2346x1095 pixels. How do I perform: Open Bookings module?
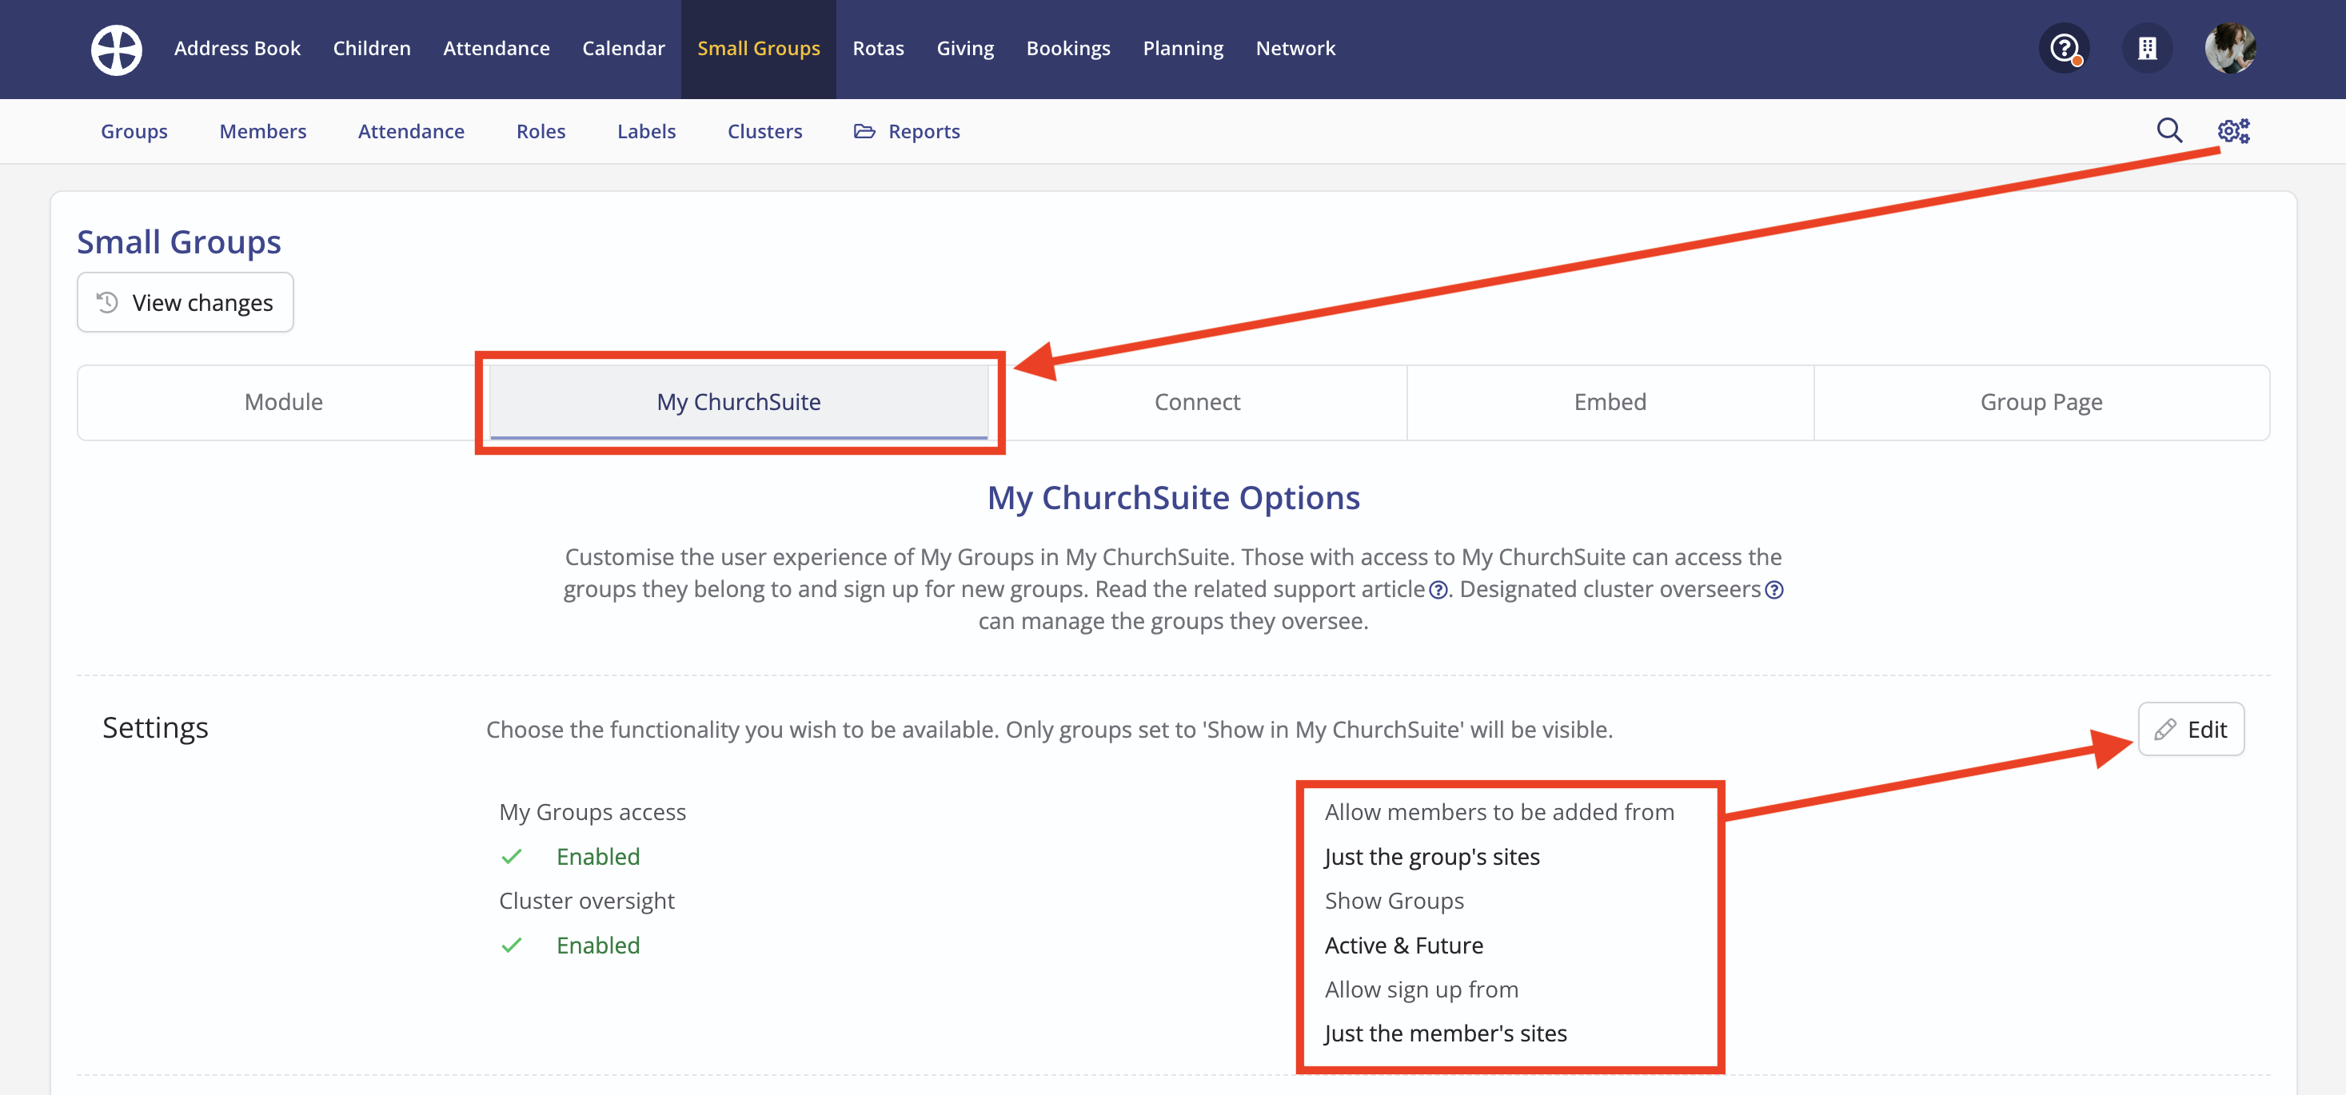(1068, 48)
